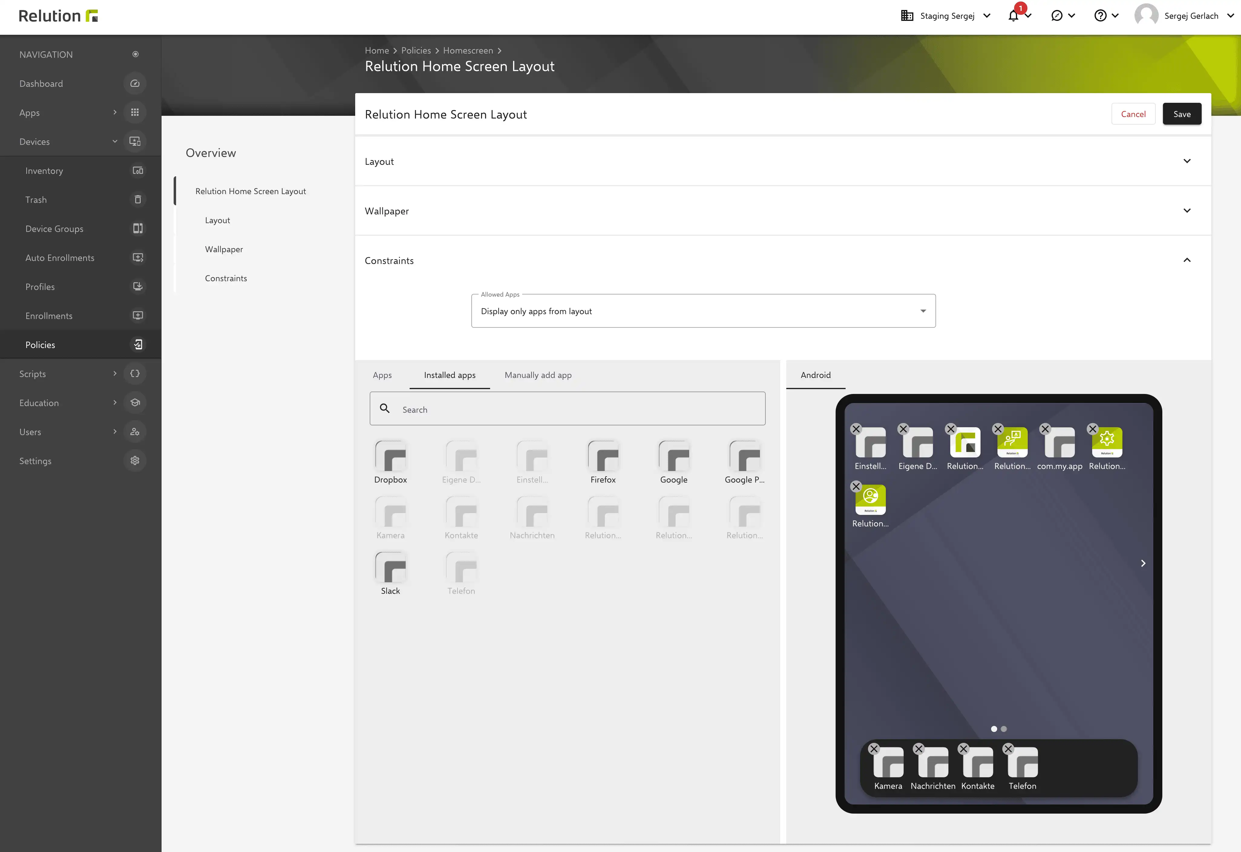Click the Relution logo

click(x=58, y=16)
